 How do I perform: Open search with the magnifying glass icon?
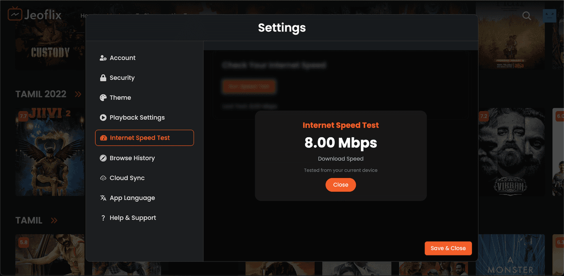pos(526,15)
